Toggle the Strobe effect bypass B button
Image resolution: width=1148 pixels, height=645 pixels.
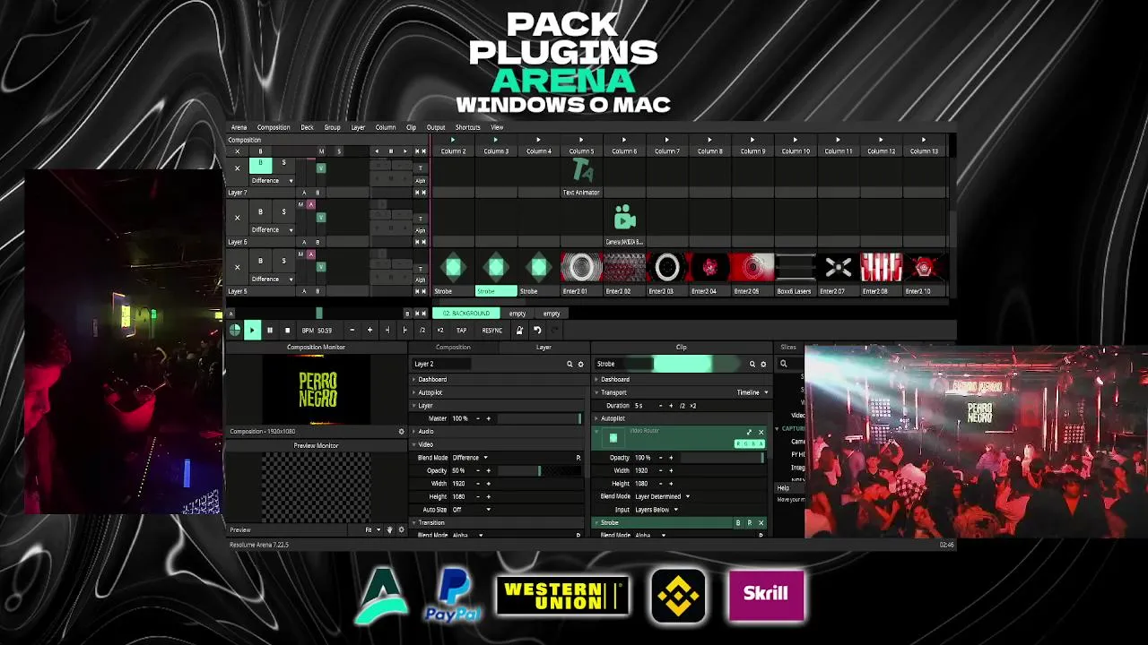tap(738, 523)
